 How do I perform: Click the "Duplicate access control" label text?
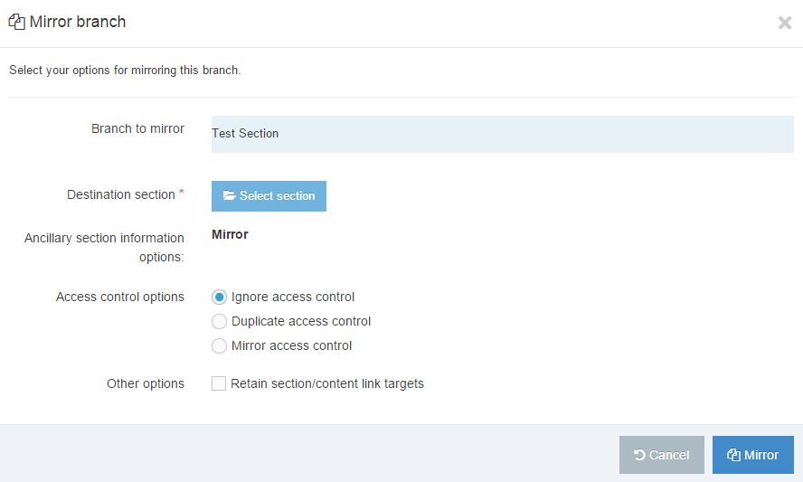[301, 321]
